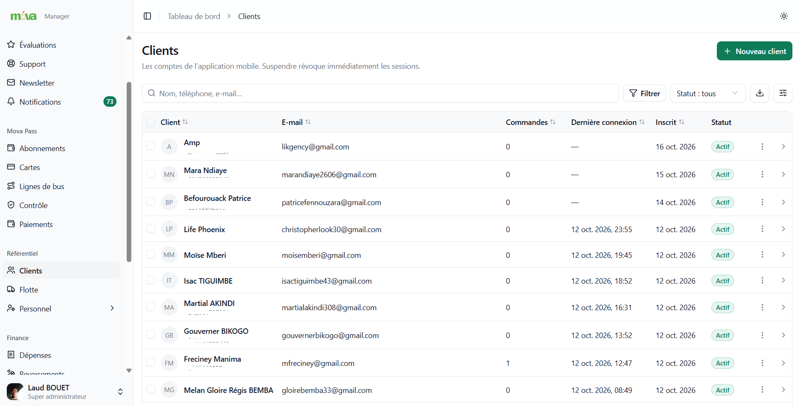Click the Nouveau client button
The height and width of the screenshot is (406, 800).
point(754,51)
